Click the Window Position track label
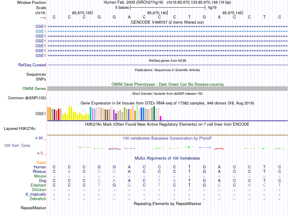Image resolution: width=288 pixels, height=215 pixels. pos(32,2)
